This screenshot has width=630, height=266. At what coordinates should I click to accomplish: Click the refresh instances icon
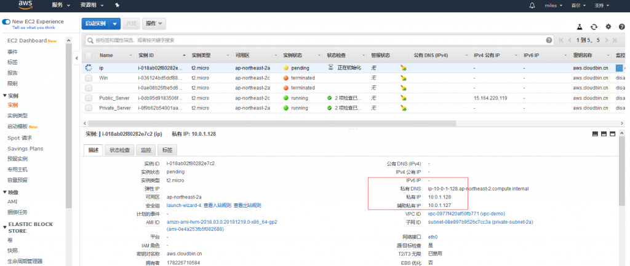pos(594,27)
